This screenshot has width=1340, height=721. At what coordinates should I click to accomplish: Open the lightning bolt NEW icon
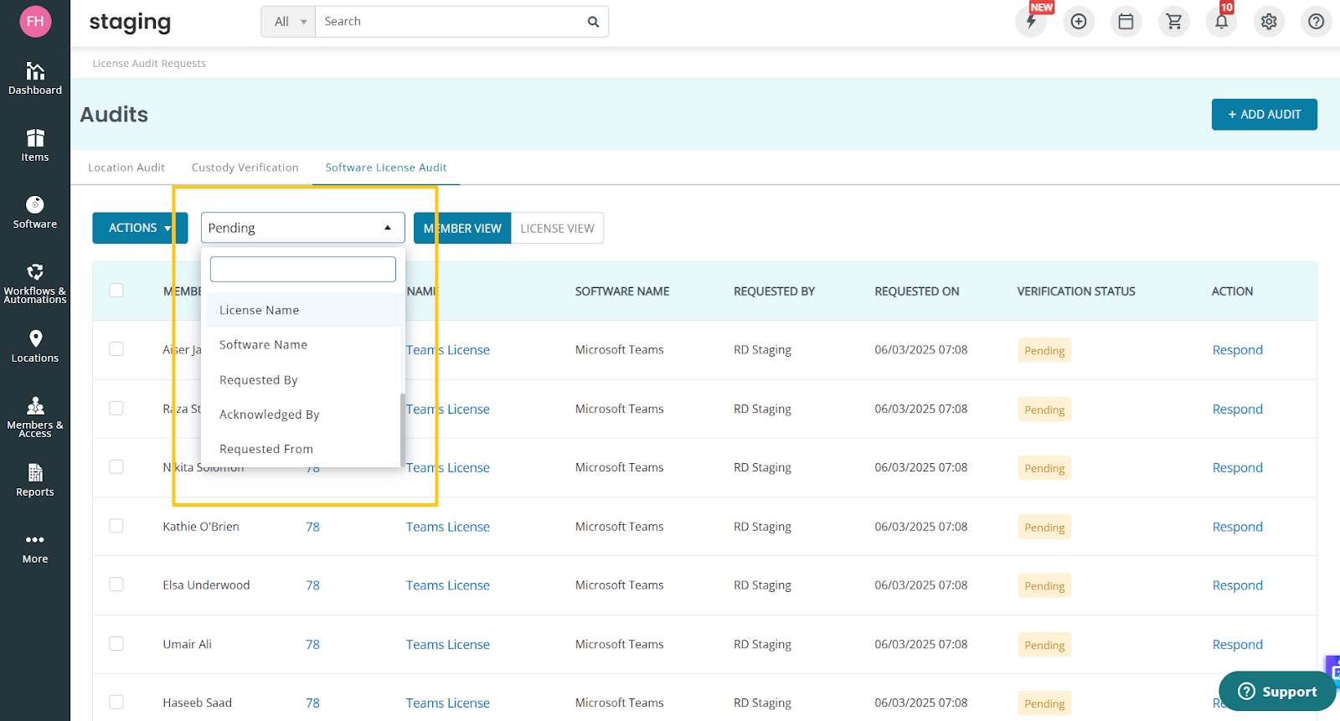pos(1031,22)
